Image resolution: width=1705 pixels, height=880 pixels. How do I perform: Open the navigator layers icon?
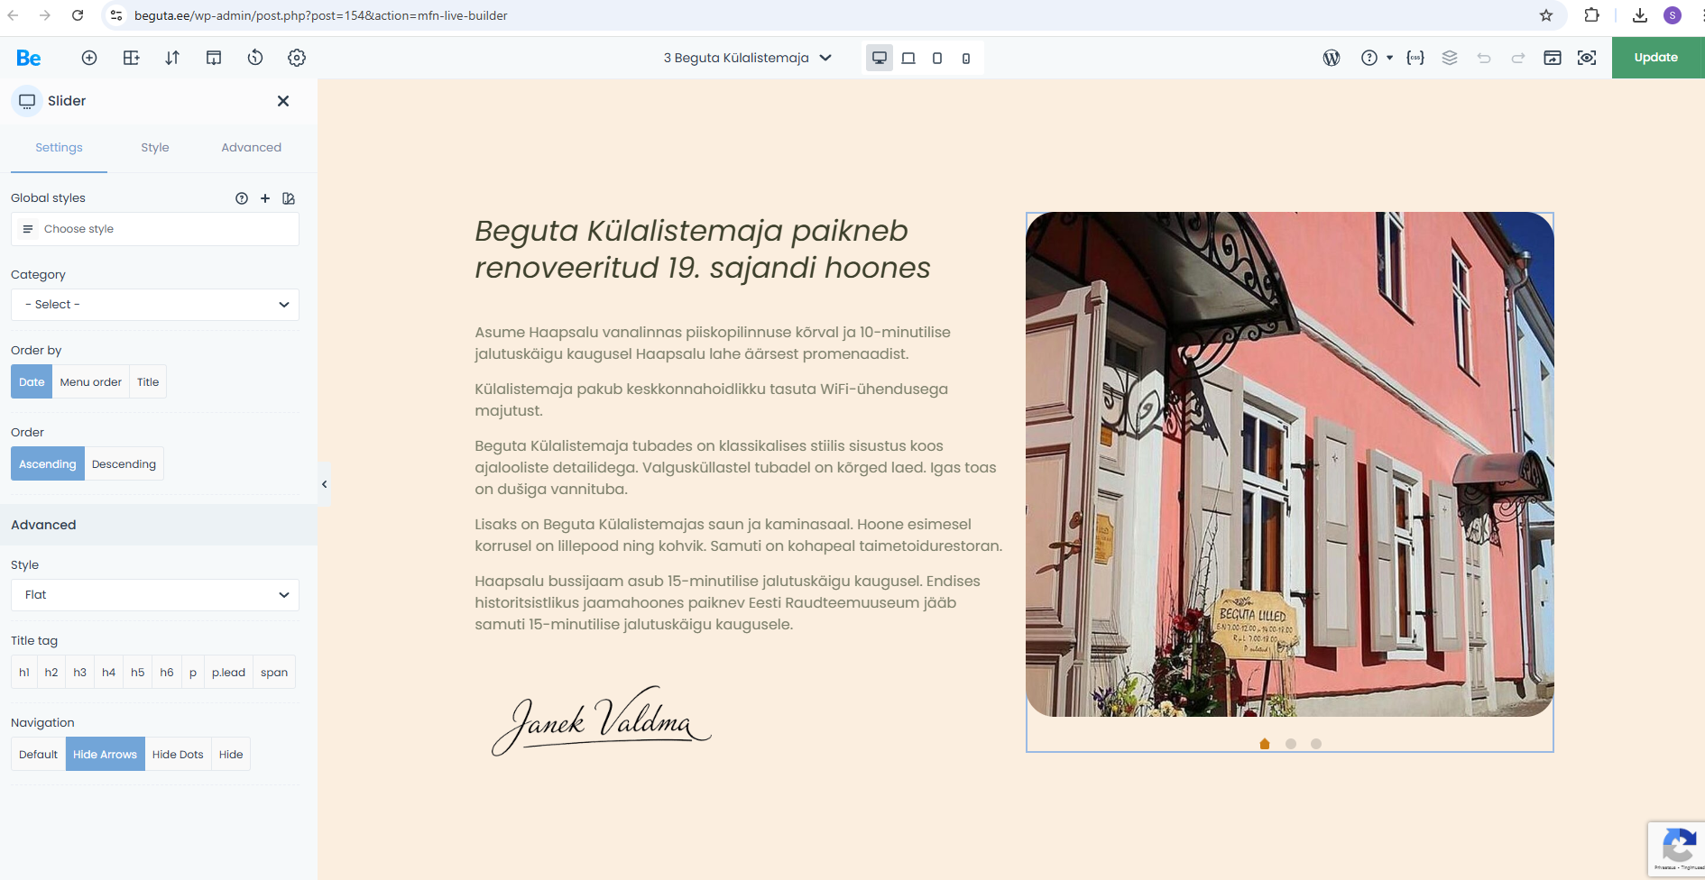[x=1450, y=58]
